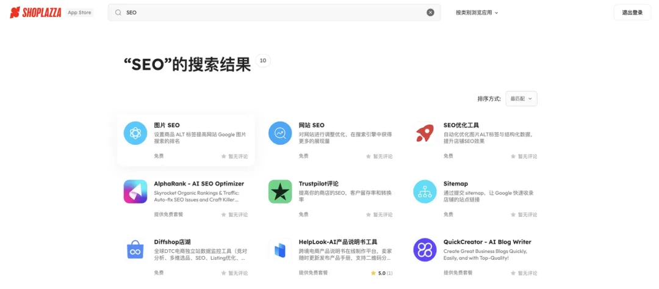Click the 图片 SEO description text
The width and height of the screenshot is (659, 289).
pyautogui.click(x=200, y=138)
